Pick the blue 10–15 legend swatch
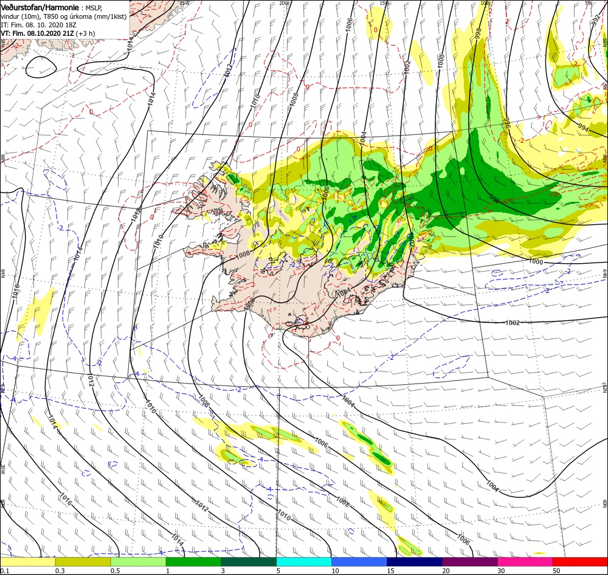The width and height of the screenshot is (608, 575). point(359,562)
